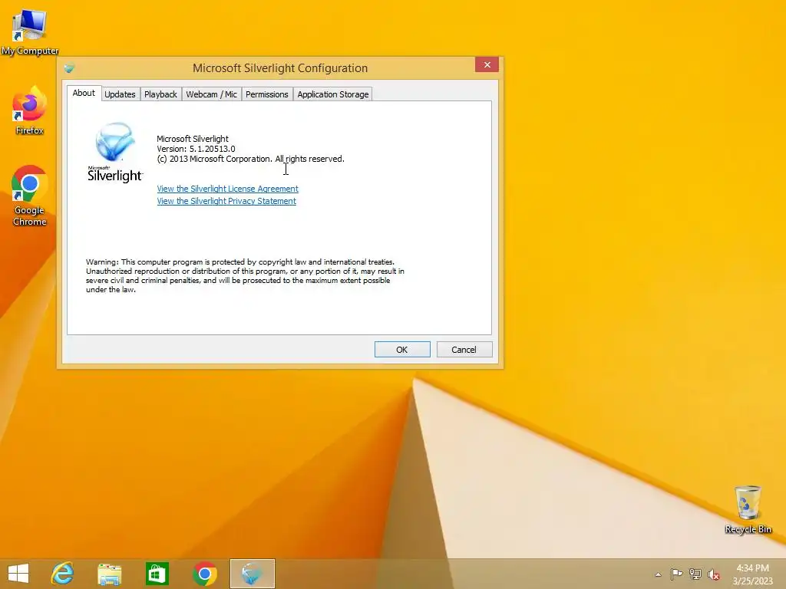Select the Recycle Bin desktop icon

pos(748,509)
